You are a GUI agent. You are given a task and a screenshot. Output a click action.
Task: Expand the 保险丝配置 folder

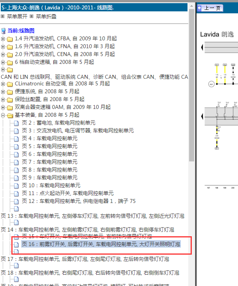coord(3,100)
